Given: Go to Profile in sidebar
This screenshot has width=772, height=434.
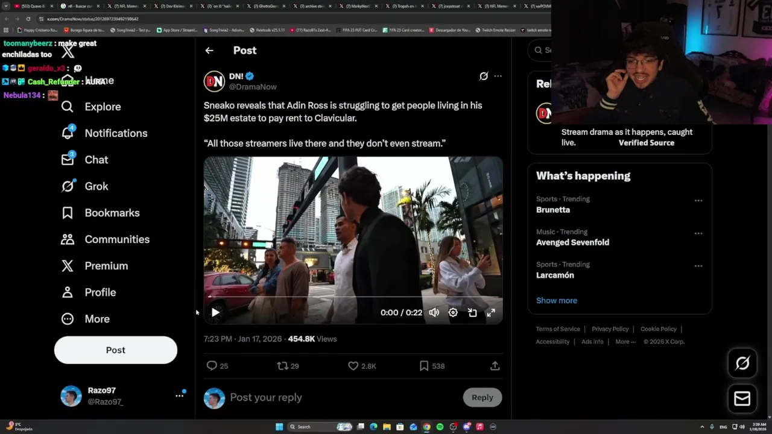Looking at the screenshot, I should point(88,292).
